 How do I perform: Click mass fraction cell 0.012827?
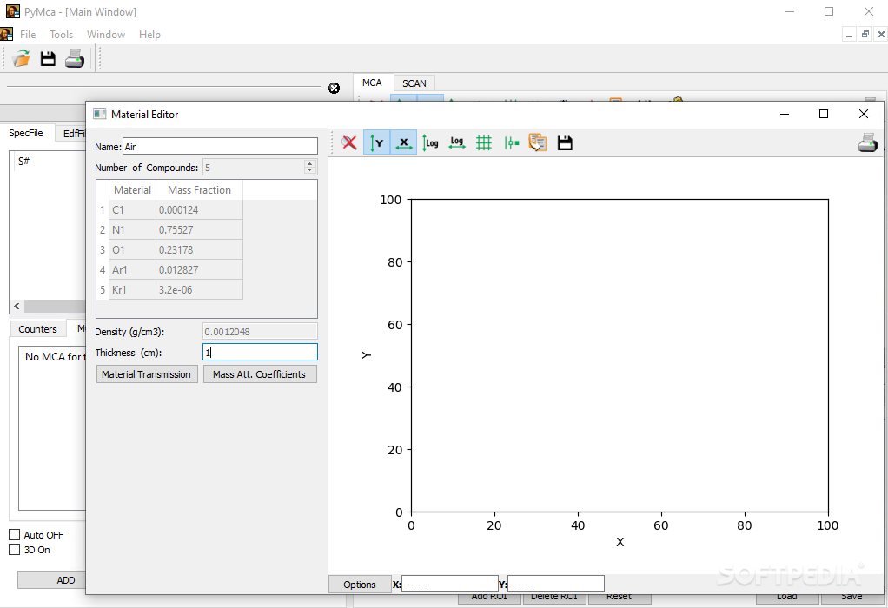click(x=199, y=269)
